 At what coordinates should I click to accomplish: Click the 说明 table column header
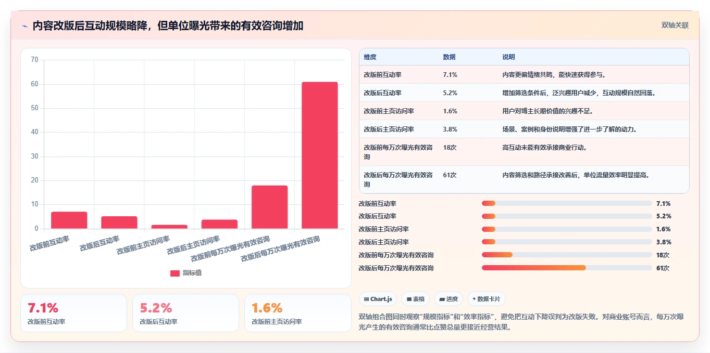508,57
